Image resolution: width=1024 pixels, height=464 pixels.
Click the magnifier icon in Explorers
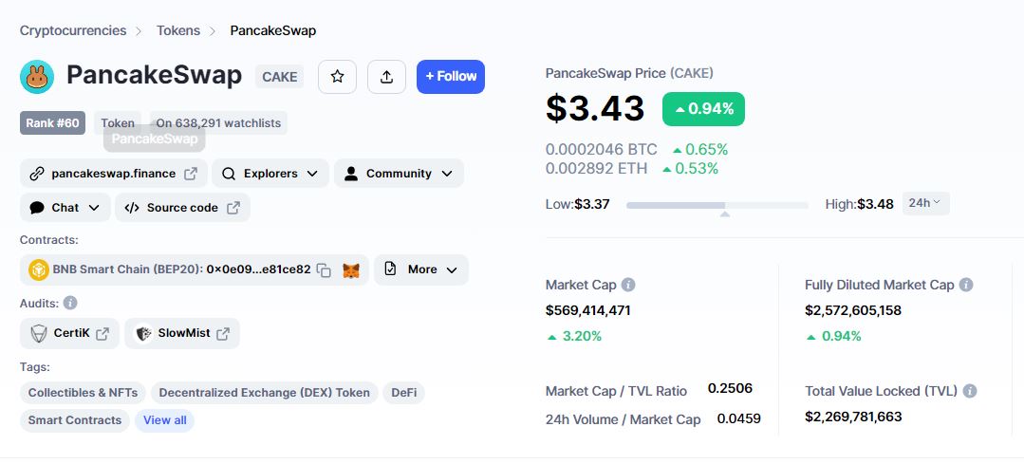click(229, 174)
